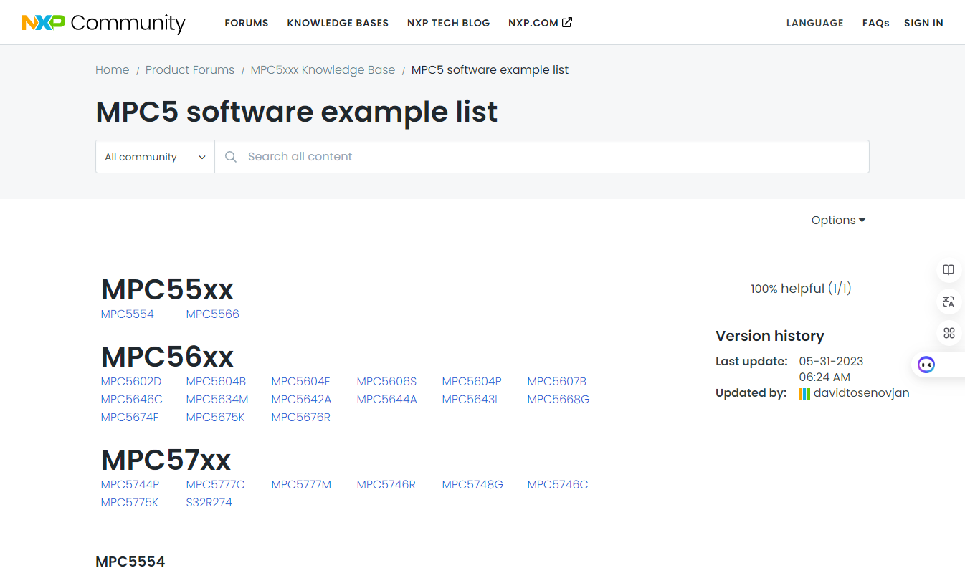Open the All community dropdown

[155, 157]
